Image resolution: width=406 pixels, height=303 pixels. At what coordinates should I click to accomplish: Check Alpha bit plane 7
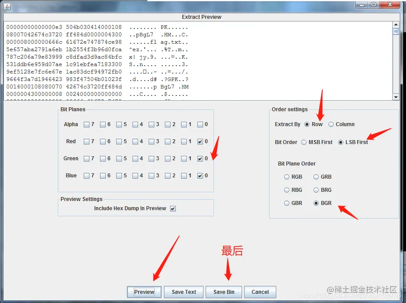pyautogui.click(x=86, y=125)
